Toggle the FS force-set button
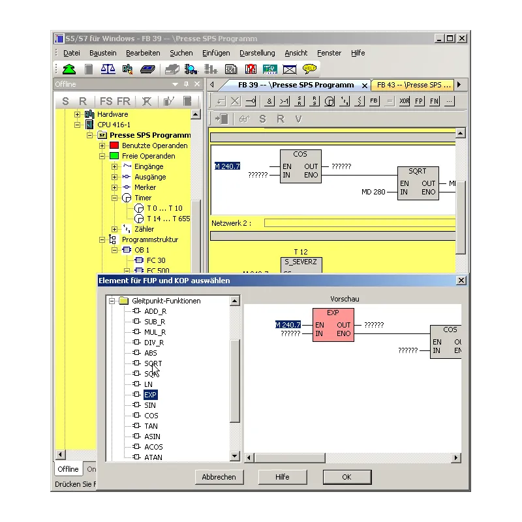 click(x=104, y=101)
